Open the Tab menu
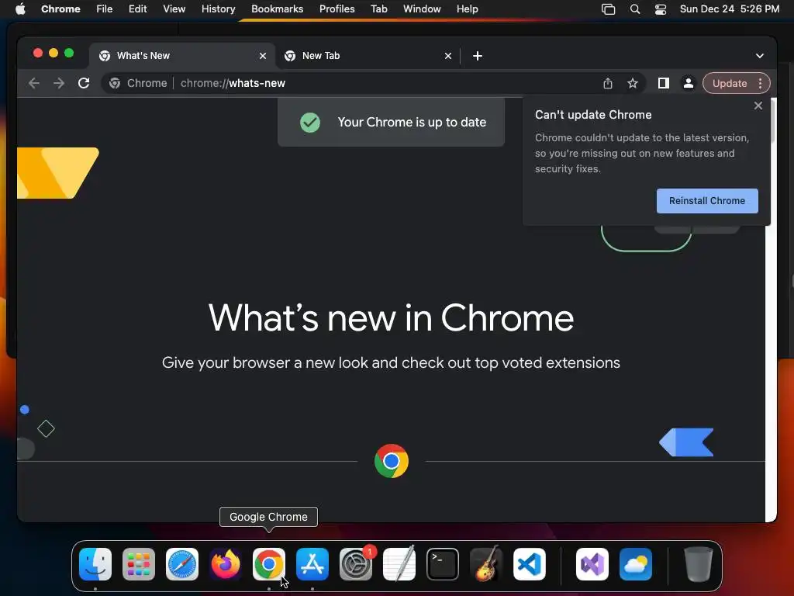Screen dimensions: 794x596 point(378,9)
